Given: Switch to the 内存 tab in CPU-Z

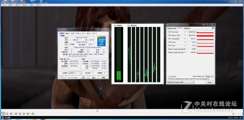Looking at the screenshot, I should 78,33.
